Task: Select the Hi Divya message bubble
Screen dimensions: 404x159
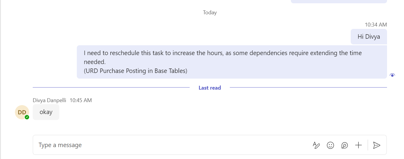Action: [x=369, y=37]
